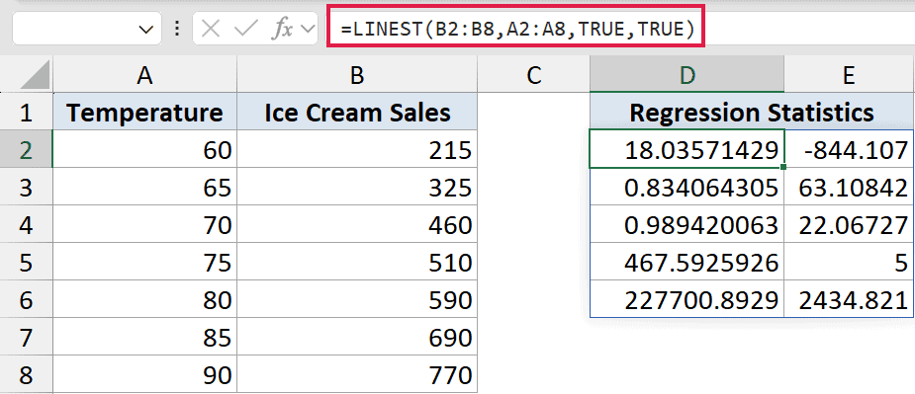Click the degrees of freedom cell 5
This screenshot has height=394, width=915.
click(x=849, y=262)
